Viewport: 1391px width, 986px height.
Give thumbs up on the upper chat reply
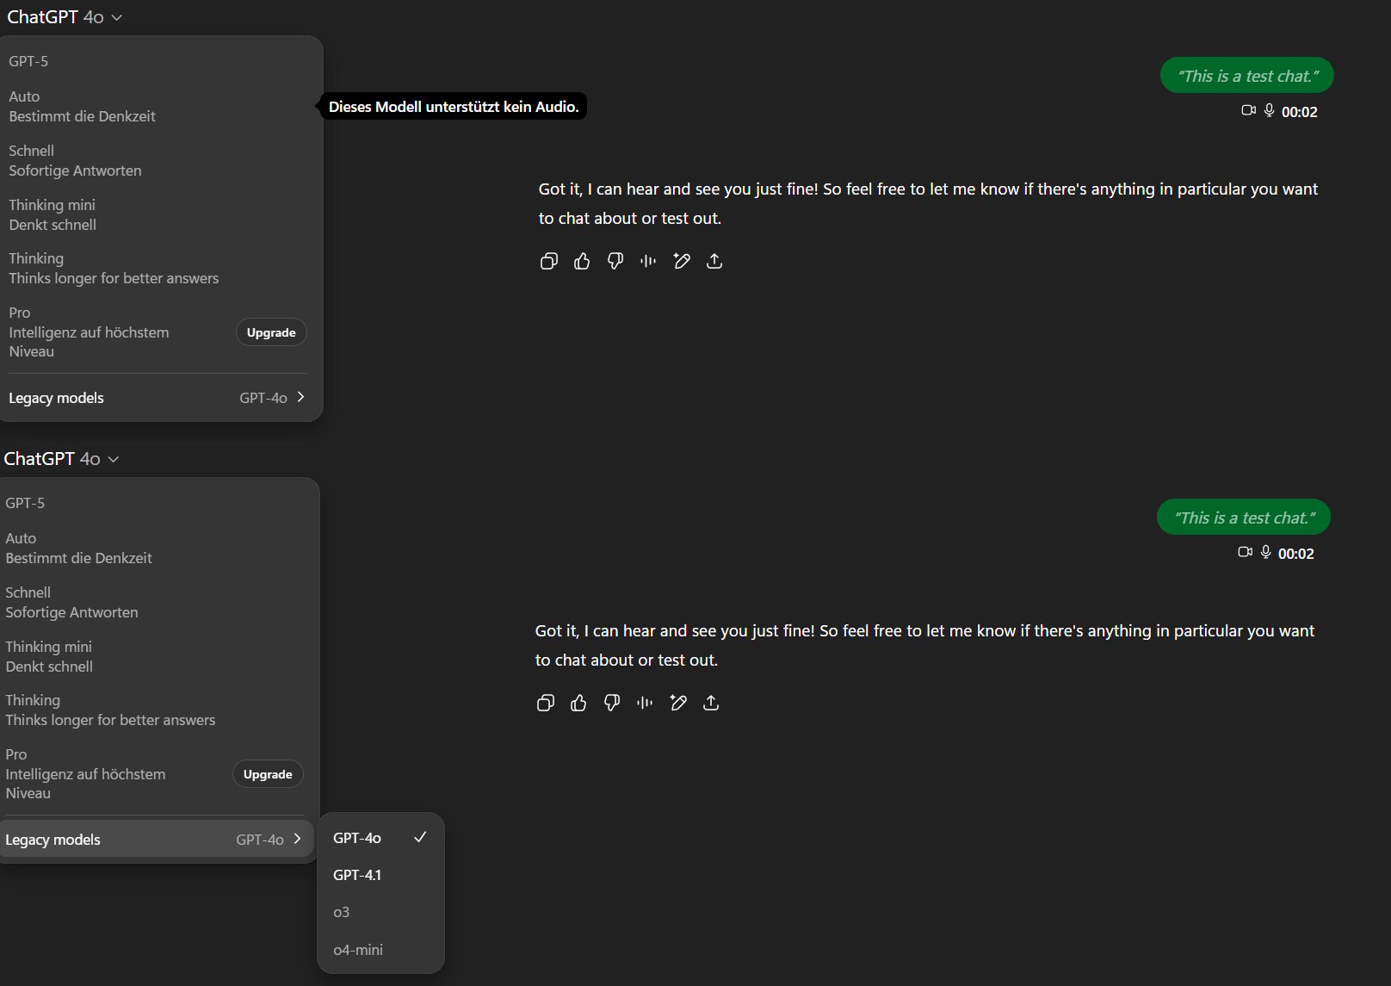582,261
